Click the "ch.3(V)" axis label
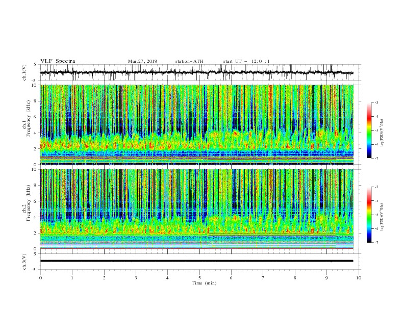 (x=24, y=262)
